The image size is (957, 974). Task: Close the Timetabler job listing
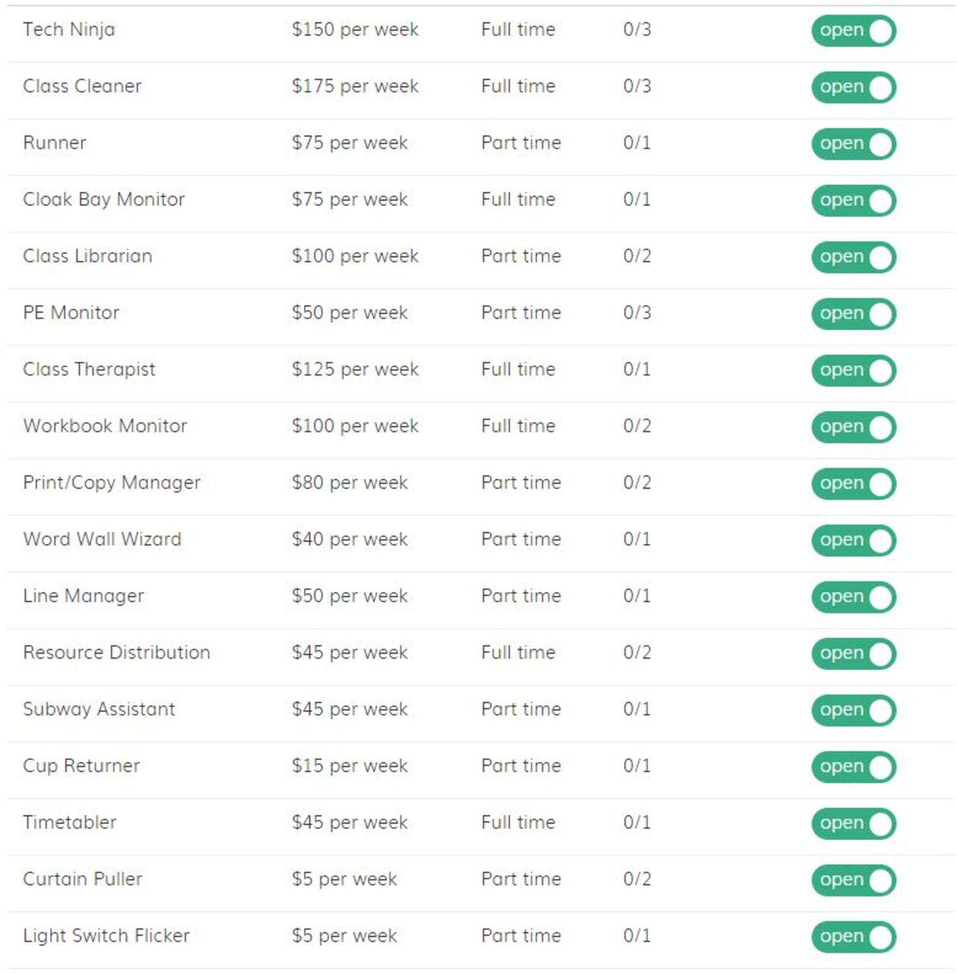click(853, 823)
